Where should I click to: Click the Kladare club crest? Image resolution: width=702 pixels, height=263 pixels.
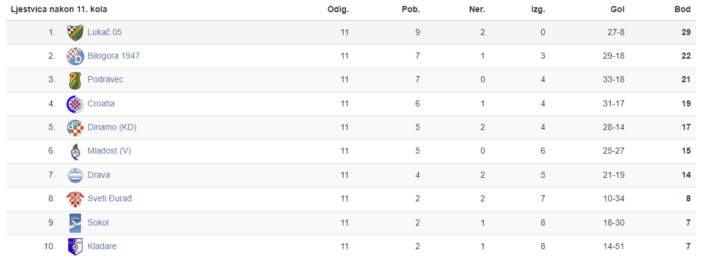[x=75, y=247]
